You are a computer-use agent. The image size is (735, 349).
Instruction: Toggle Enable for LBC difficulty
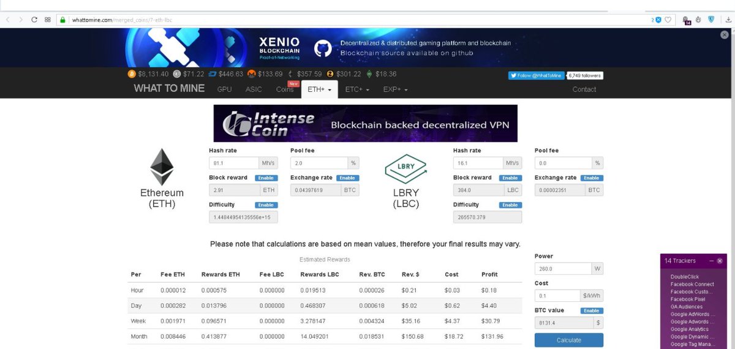coord(510,205)
